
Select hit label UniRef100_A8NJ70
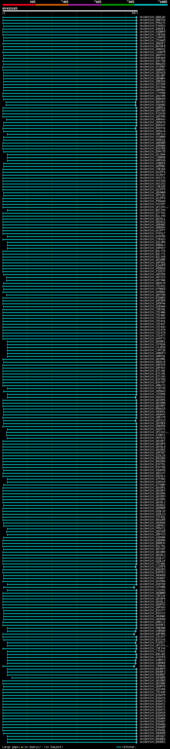tap(152, 385)
